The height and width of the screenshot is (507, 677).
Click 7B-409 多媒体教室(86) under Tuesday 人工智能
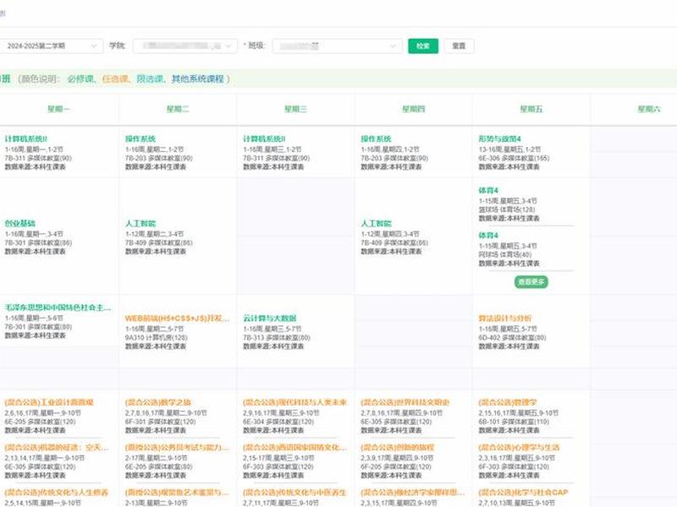click(159, 243)
